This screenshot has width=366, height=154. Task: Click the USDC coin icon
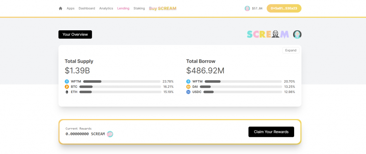(188, 92)
